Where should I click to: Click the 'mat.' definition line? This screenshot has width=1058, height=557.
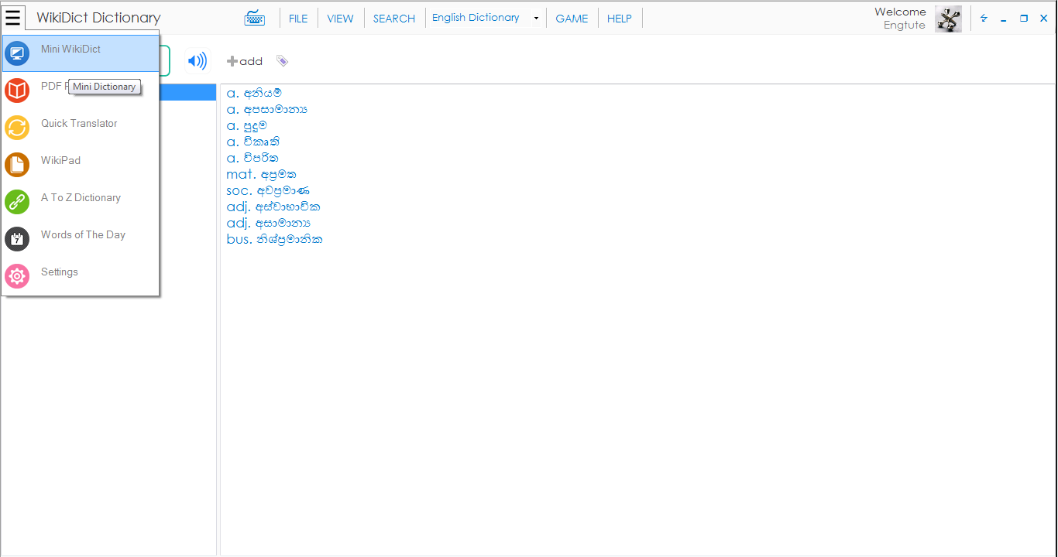click(261, 174)
